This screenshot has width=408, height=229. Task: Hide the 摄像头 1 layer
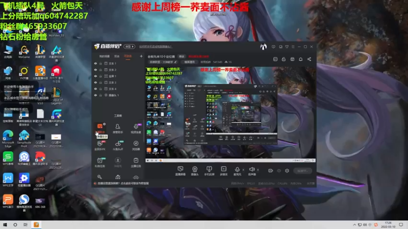(x=95, y=95)
